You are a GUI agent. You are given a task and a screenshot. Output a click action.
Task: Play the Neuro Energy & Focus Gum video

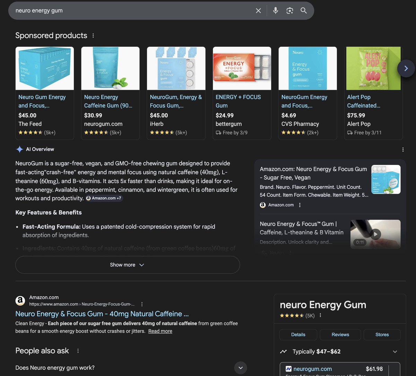tap(375, 234)
